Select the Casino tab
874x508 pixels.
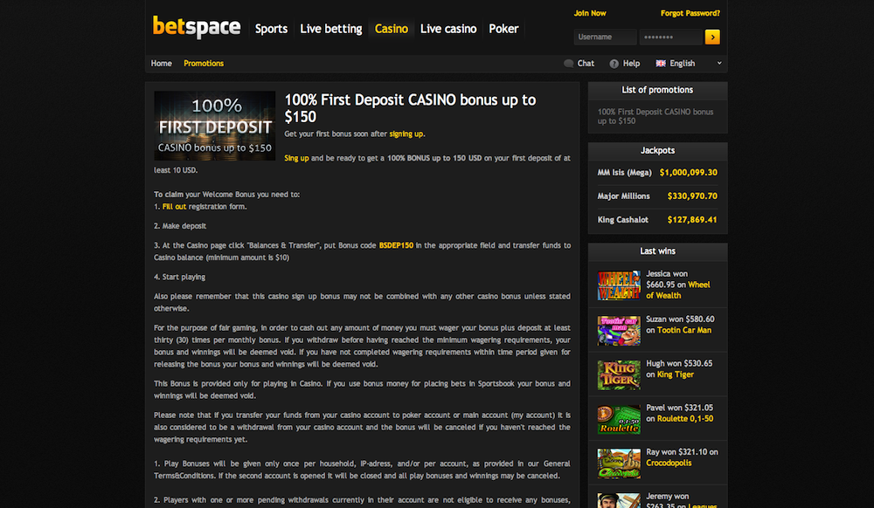tap(391, 29)
